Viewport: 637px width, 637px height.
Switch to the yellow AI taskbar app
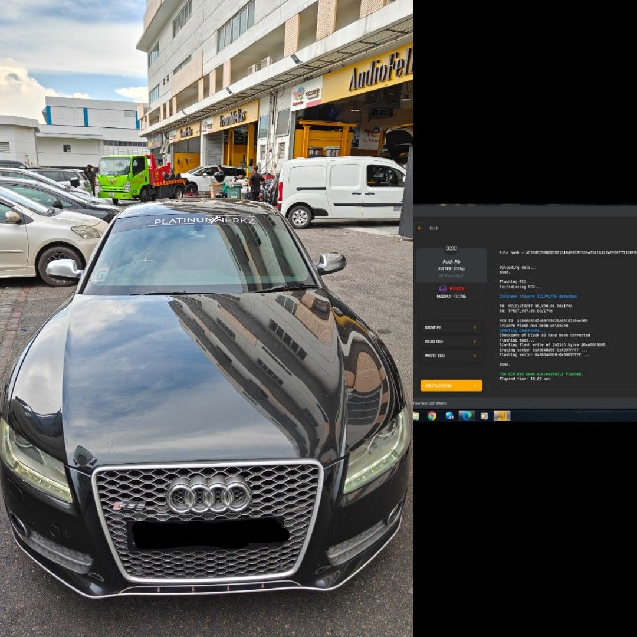click(x=501, y=416)
